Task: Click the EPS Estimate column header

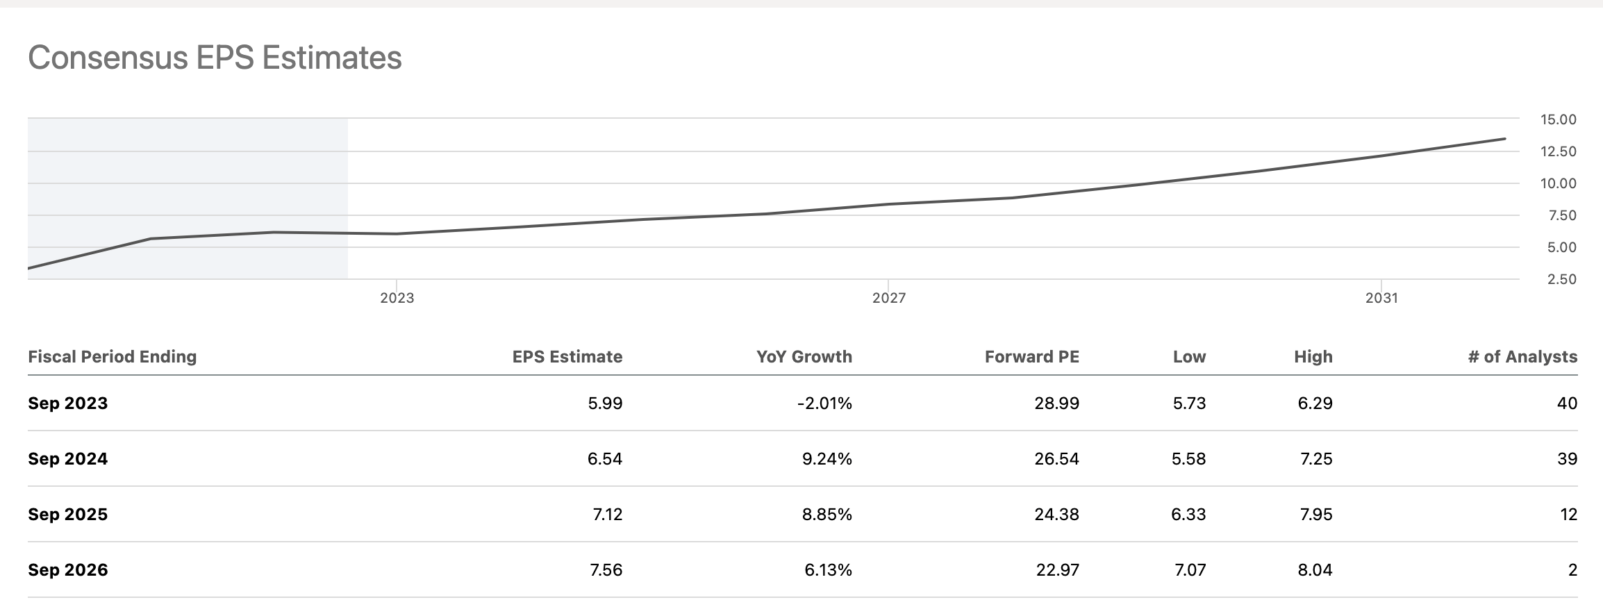Action: coord(567,357)
